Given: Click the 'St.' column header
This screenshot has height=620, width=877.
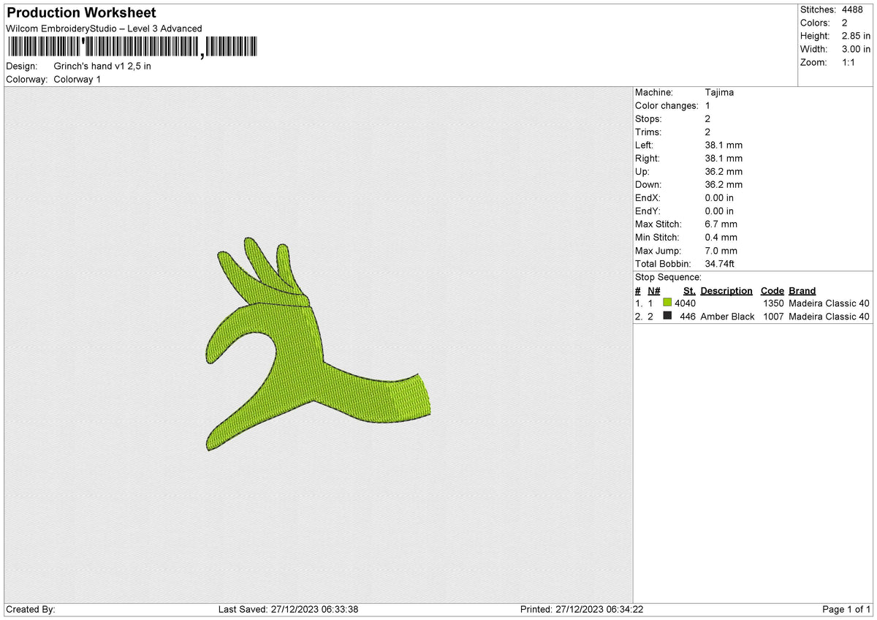Looking at the screenshot, I should coord(689,290).
